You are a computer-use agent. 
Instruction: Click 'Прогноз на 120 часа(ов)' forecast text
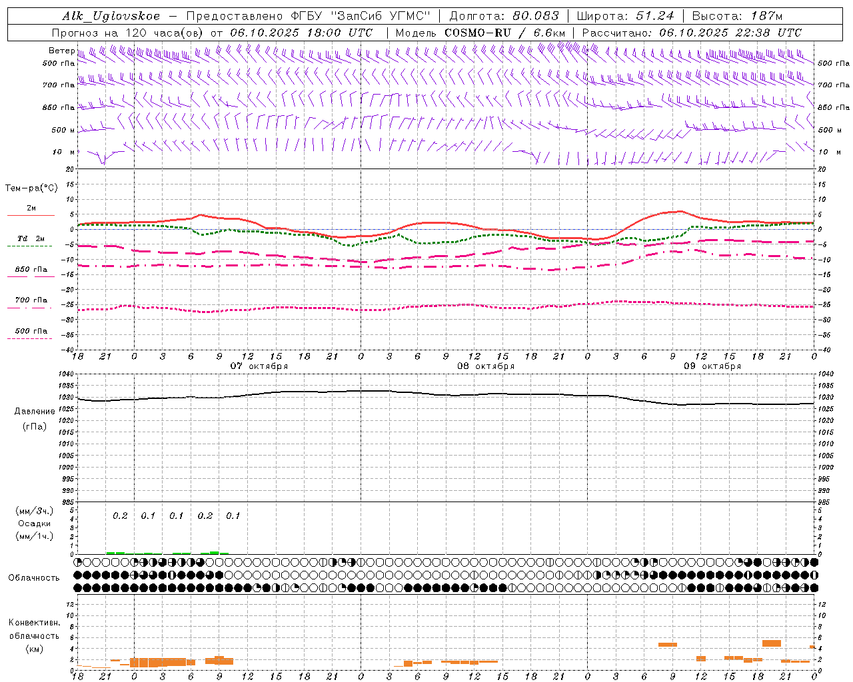click(x=129, y=33)
